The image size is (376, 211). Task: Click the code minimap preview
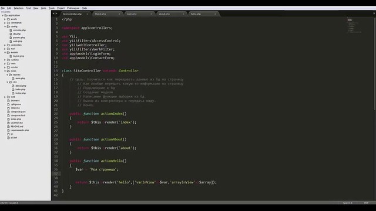[354, 25]
